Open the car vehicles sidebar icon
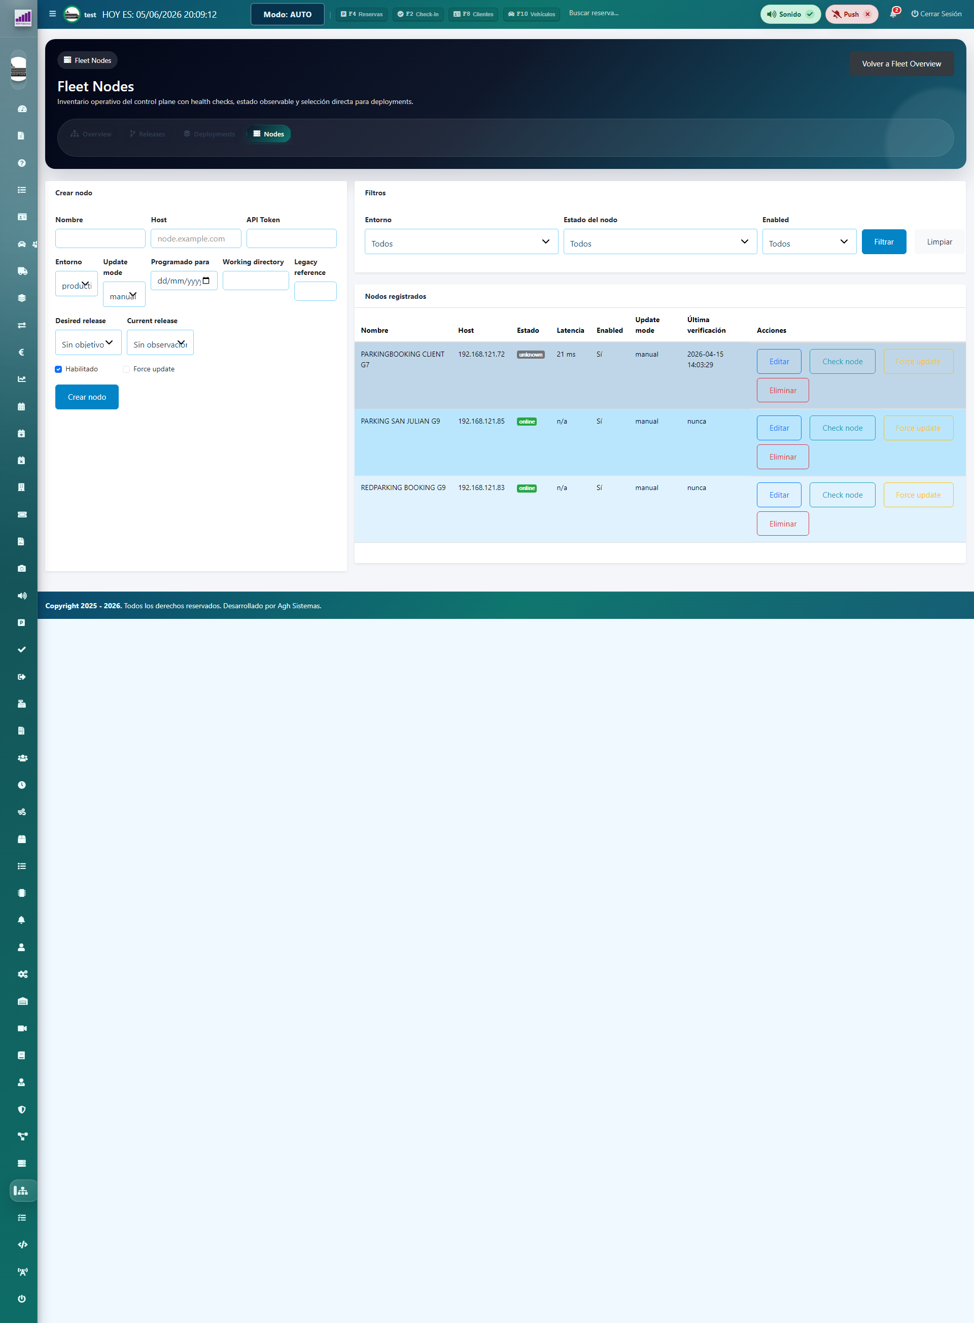The image size is (974, 1323). point(22,244)
